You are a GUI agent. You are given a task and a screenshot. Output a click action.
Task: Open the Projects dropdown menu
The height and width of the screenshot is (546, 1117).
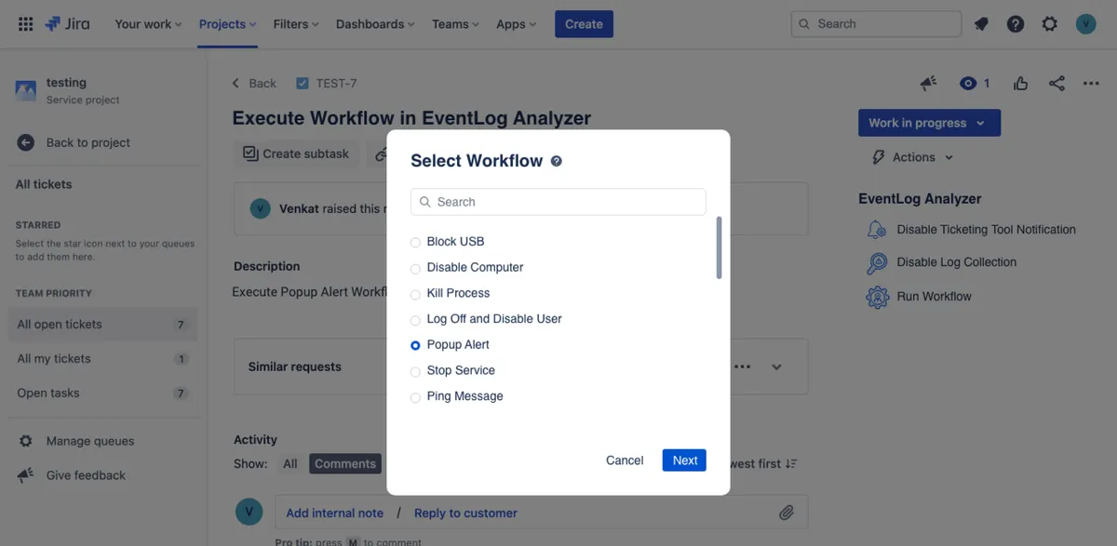point(228,24)
